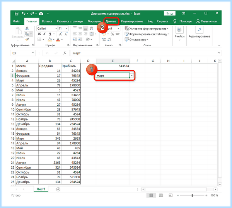The height and width of the screenshot is (208, 232).
Task: Redo the last undone action
Action: [32, 14]
